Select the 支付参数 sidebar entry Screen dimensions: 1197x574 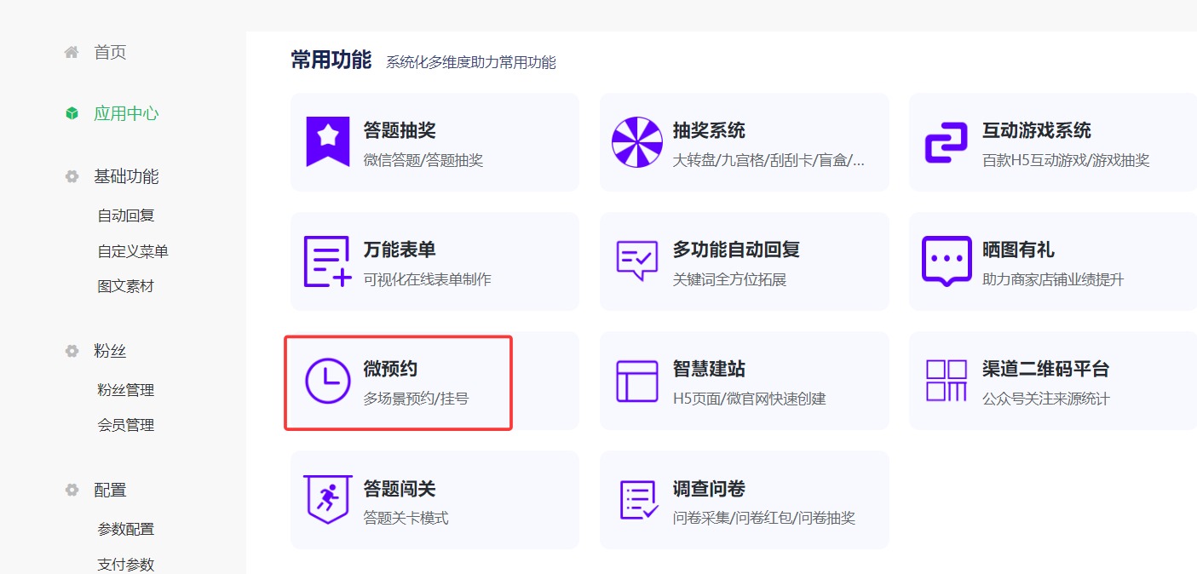click(127, 563)
